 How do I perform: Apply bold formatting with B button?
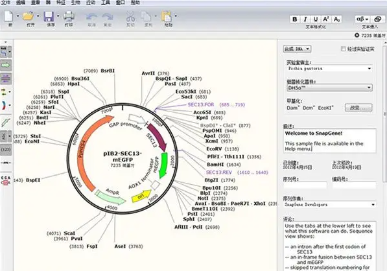coord(295,19)
